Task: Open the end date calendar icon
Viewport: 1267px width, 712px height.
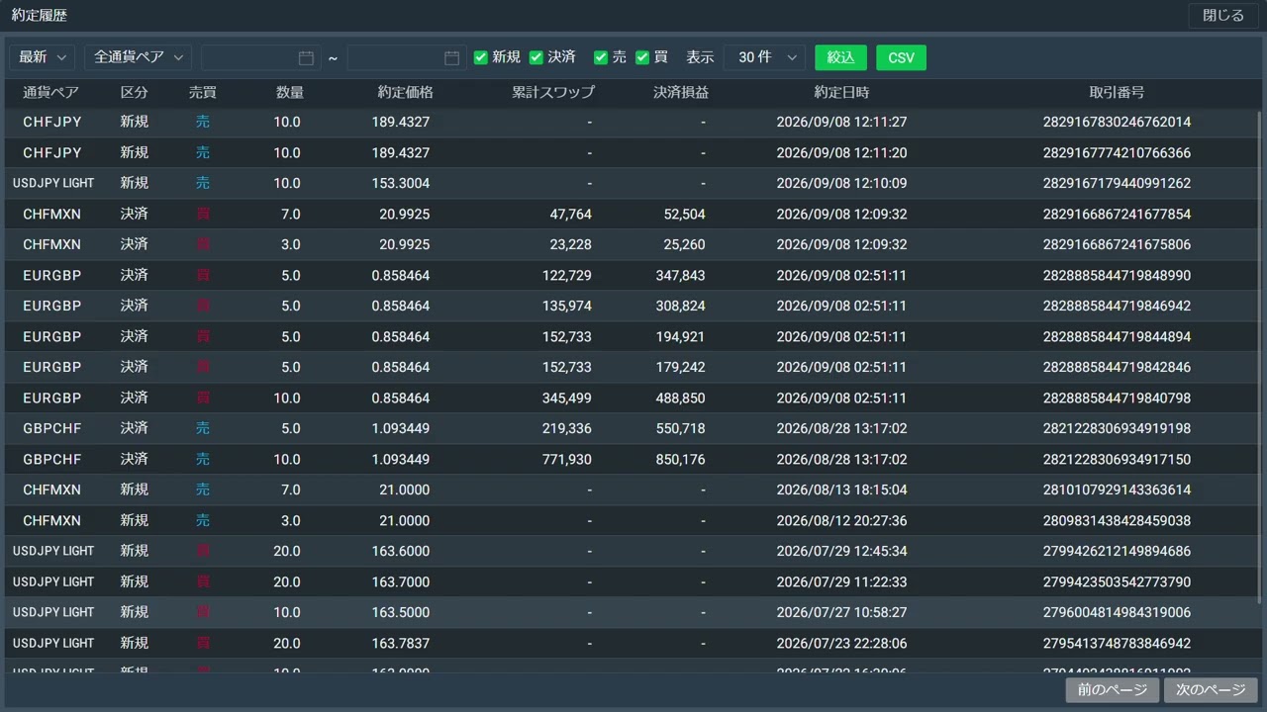Action: coord(452,58)
